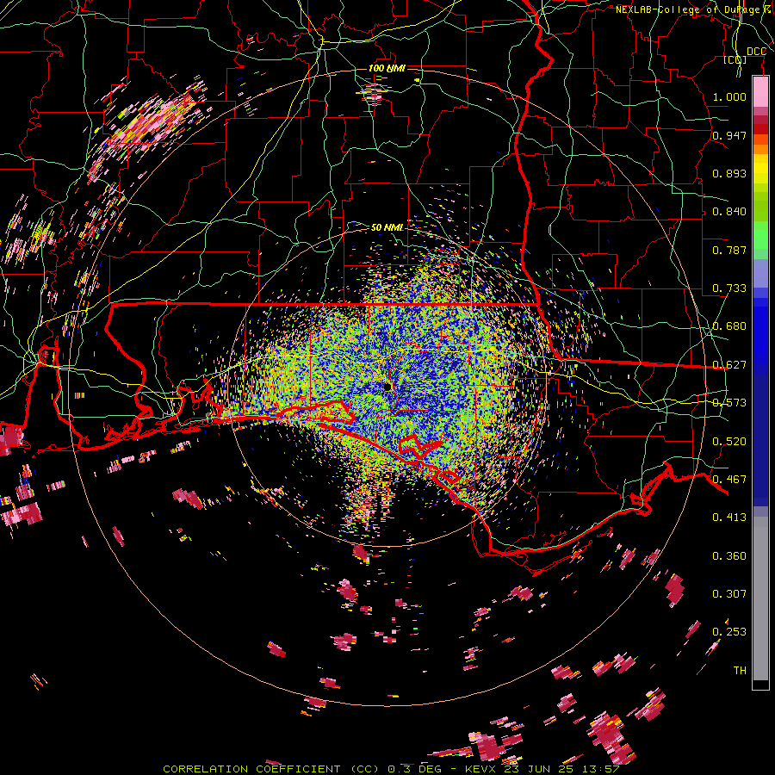Click the 0.520 scale value
Image resolution: width=775 pixels, height=775 pixels.
729,441
